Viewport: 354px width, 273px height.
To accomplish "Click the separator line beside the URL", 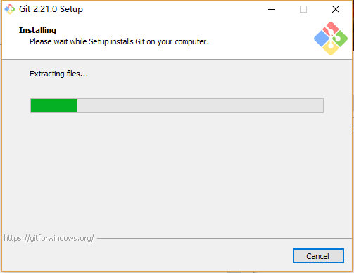I will click(225, 239).
